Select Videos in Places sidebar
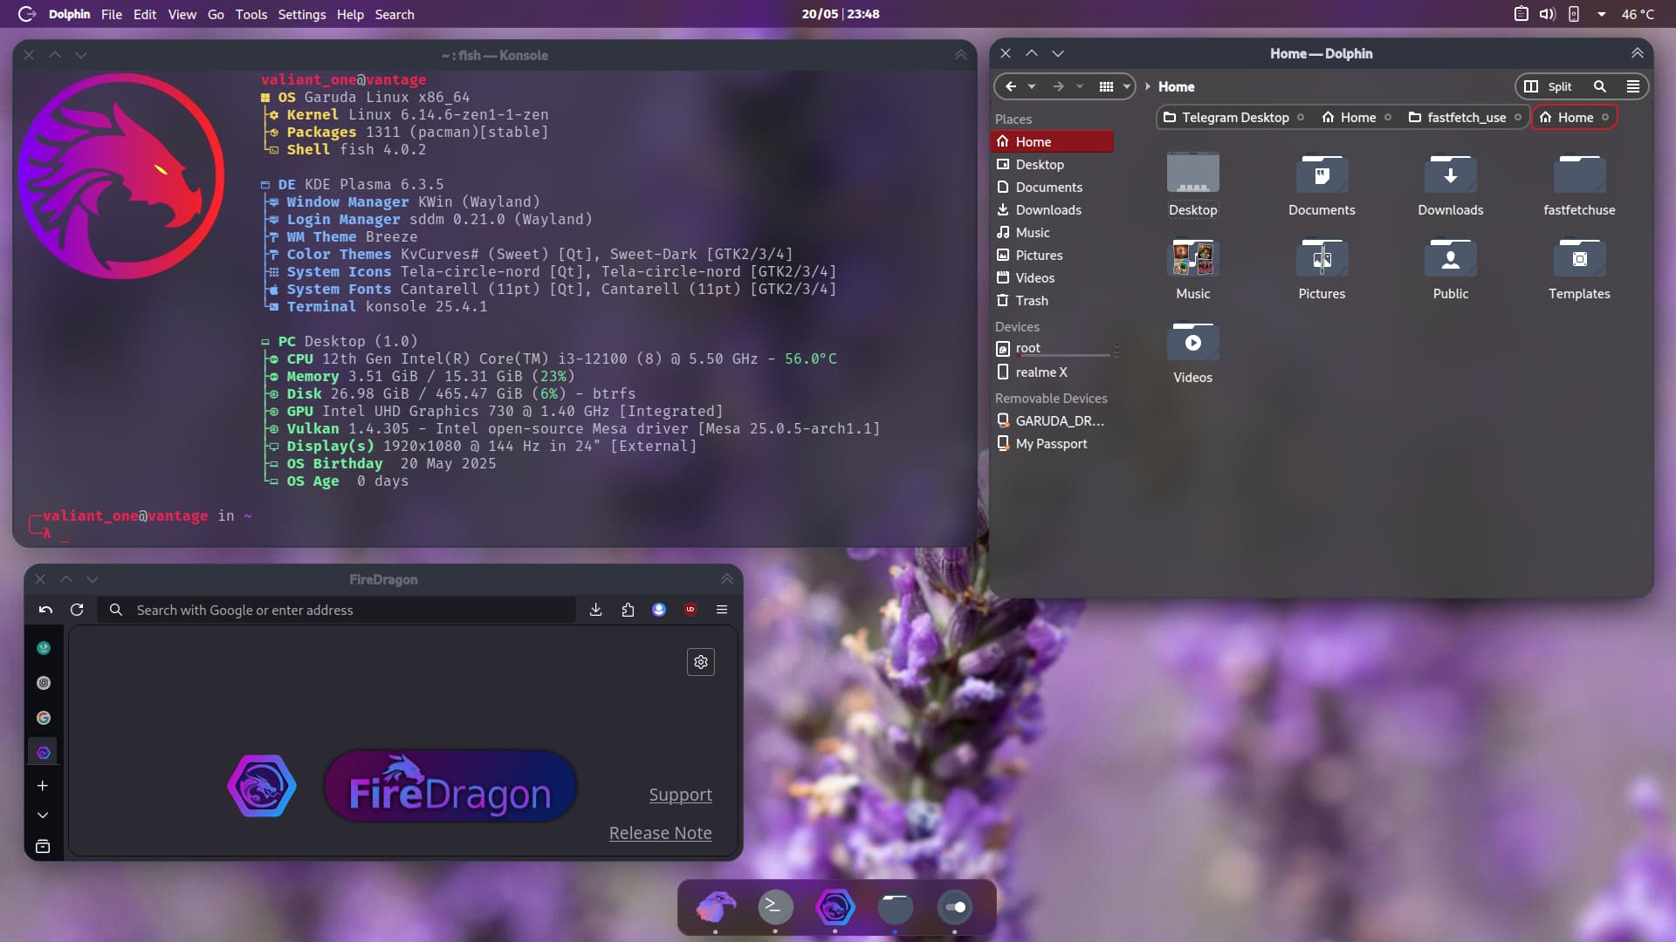The image size is (1676, 942). 1052,277
